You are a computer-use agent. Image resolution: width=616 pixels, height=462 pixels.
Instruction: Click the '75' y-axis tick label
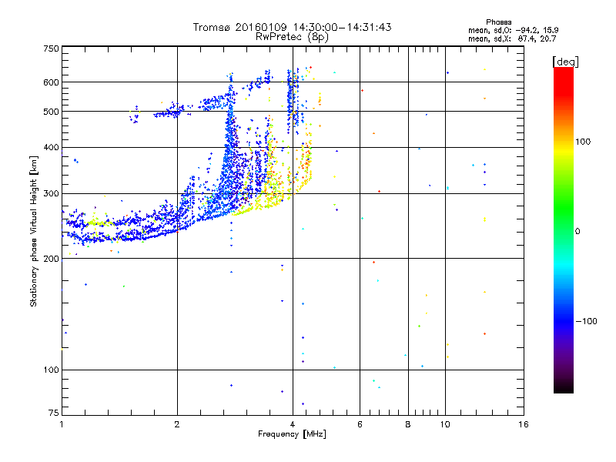(54, 413)
